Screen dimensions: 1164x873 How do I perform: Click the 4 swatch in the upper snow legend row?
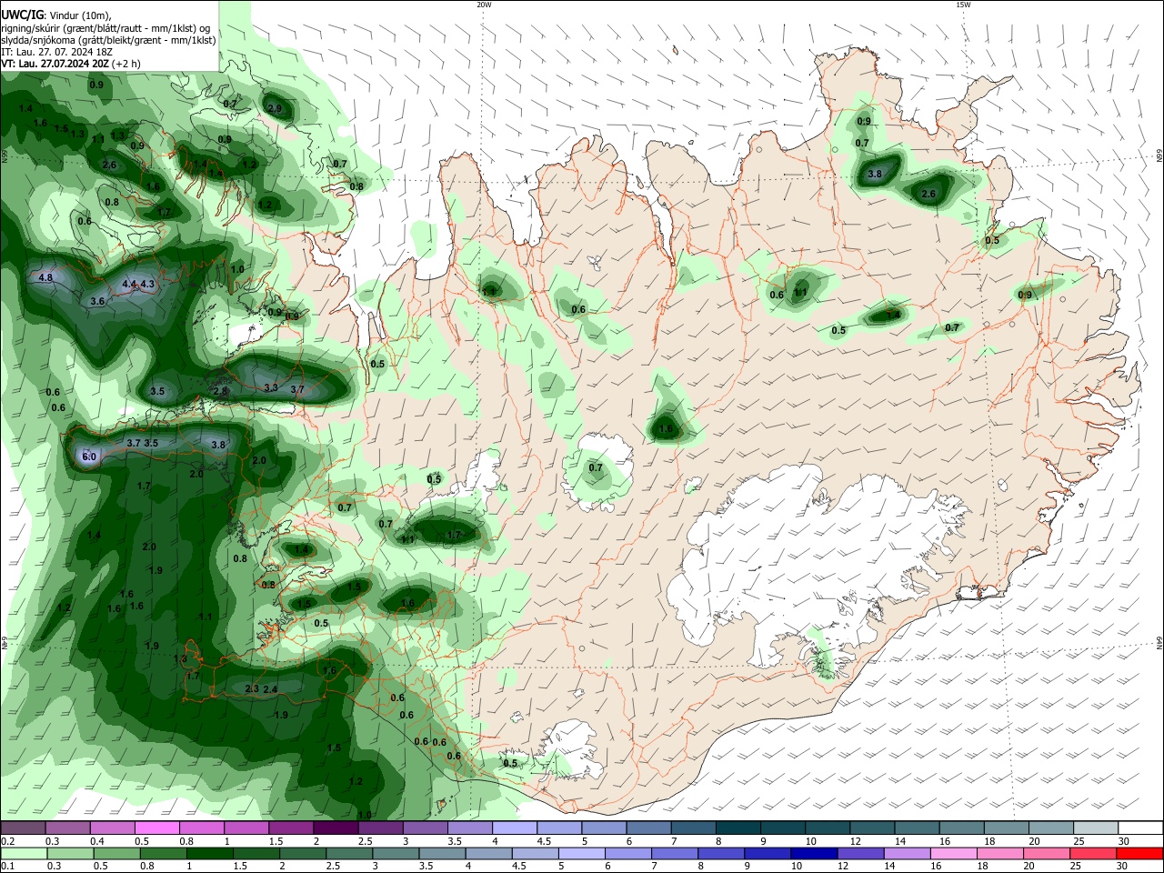click(513, 828)
